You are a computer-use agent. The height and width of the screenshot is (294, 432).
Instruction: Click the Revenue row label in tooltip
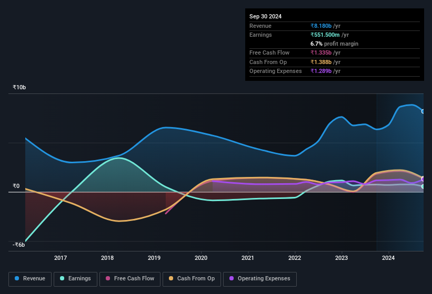click(x=260, y=26)
